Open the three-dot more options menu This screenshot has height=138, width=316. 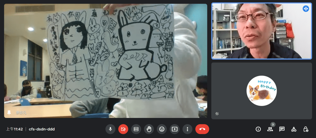[x=187, y=129]
